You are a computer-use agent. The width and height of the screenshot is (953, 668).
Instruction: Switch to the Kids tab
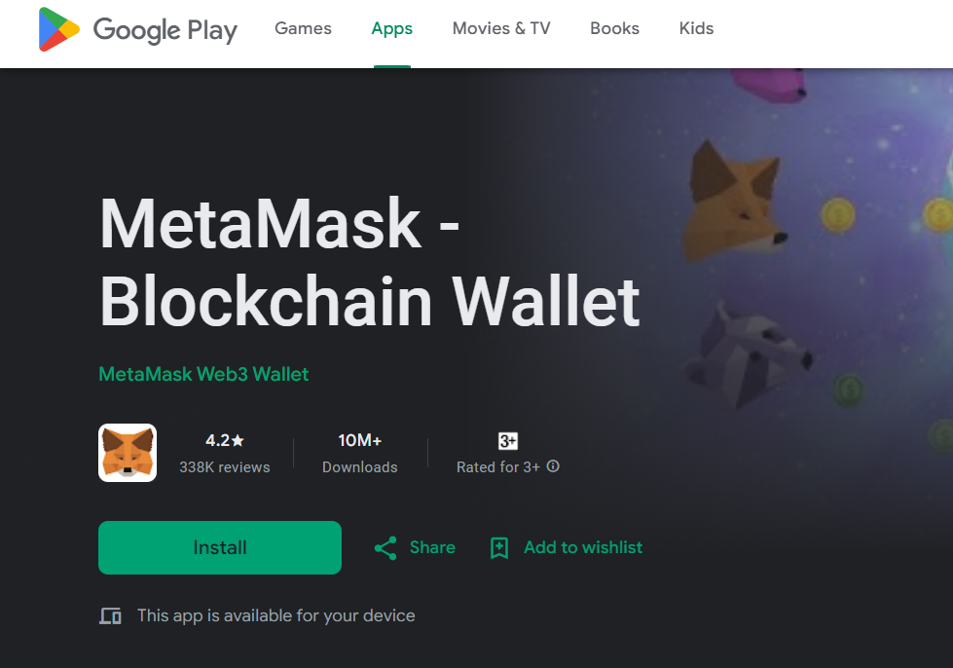(x=696, y=28)
